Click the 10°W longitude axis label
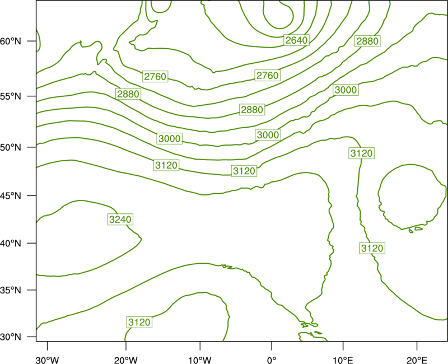The width and height of the screenshot is (448, 364). 200,360
